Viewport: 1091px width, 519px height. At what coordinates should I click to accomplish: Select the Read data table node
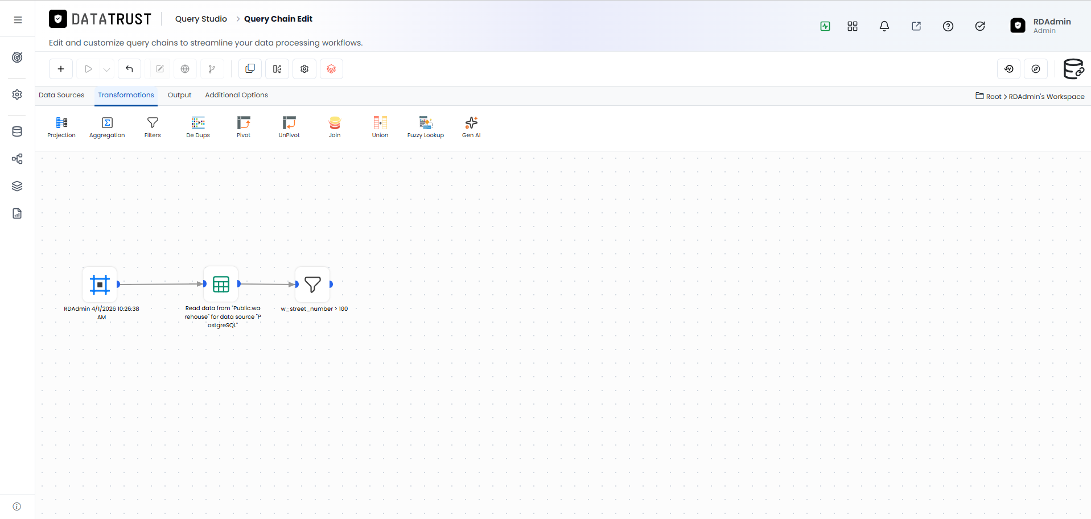pos(221,284)
